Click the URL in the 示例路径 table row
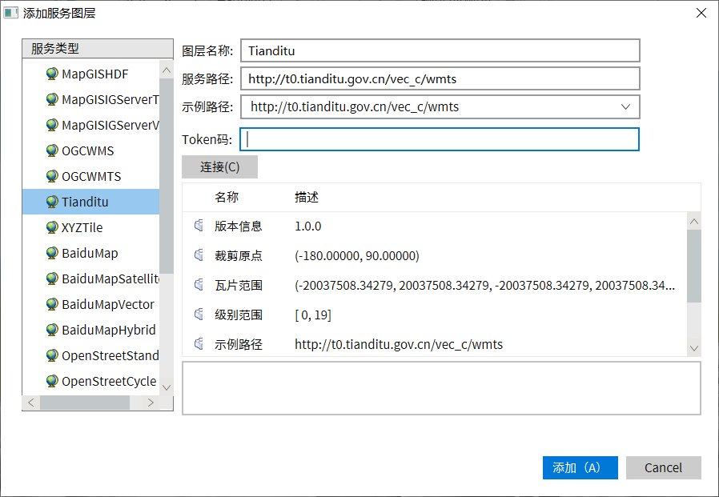The height and width of the screenshot is (497, 719). pyautogui.click(x=399, y=344)
